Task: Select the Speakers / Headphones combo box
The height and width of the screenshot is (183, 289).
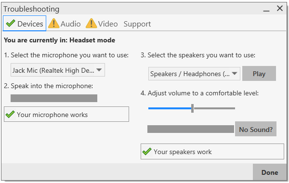Action: coord(194,74)
